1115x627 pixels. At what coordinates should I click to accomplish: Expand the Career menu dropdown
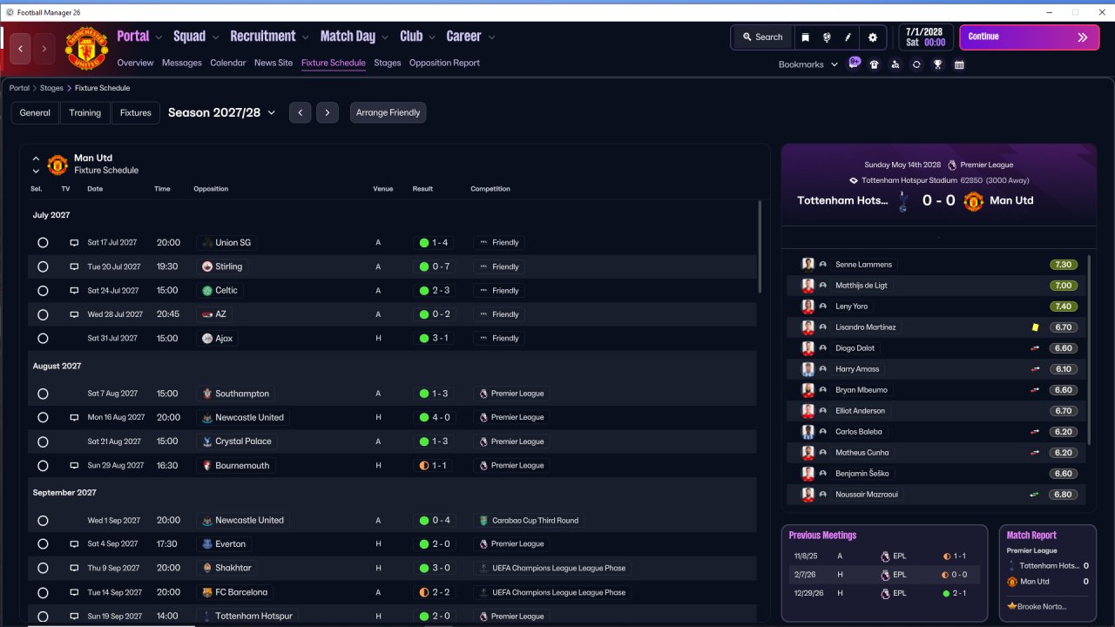click(x=491, y=37)
